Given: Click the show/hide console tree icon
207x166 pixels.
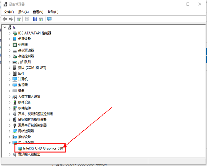Looking at the screenshot, I should (19, 19).
